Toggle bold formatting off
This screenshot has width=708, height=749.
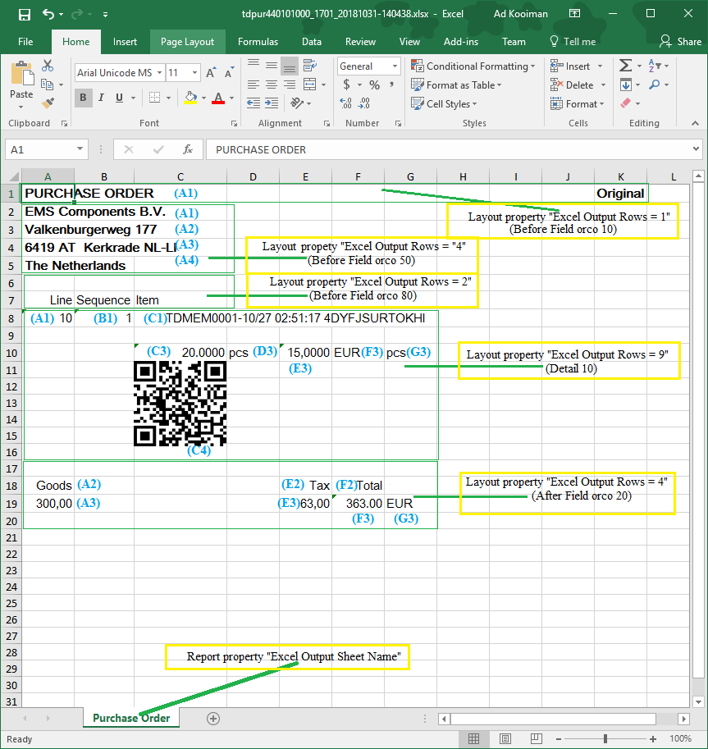[x=83, y=98]
